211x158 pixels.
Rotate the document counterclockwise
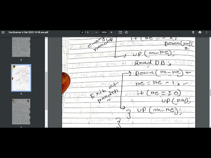[126, 32]
